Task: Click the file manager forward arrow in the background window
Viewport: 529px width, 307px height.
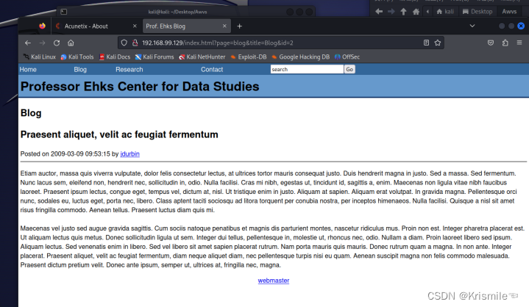Action: (x=391, y=12)
